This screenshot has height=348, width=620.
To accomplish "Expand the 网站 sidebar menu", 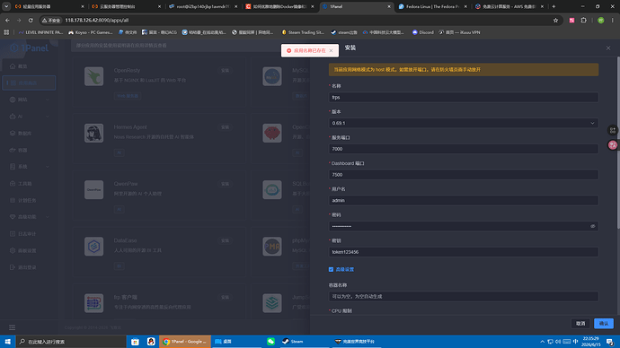I will pyautogui.click(x=29, y=100).
